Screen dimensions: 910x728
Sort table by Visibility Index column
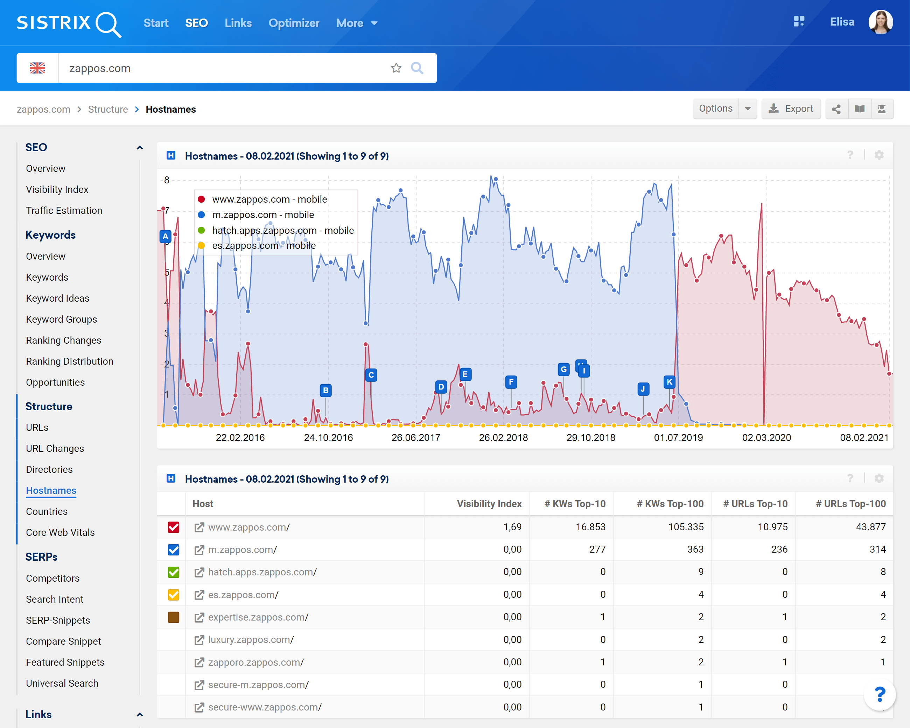click(x=489, y=504)
